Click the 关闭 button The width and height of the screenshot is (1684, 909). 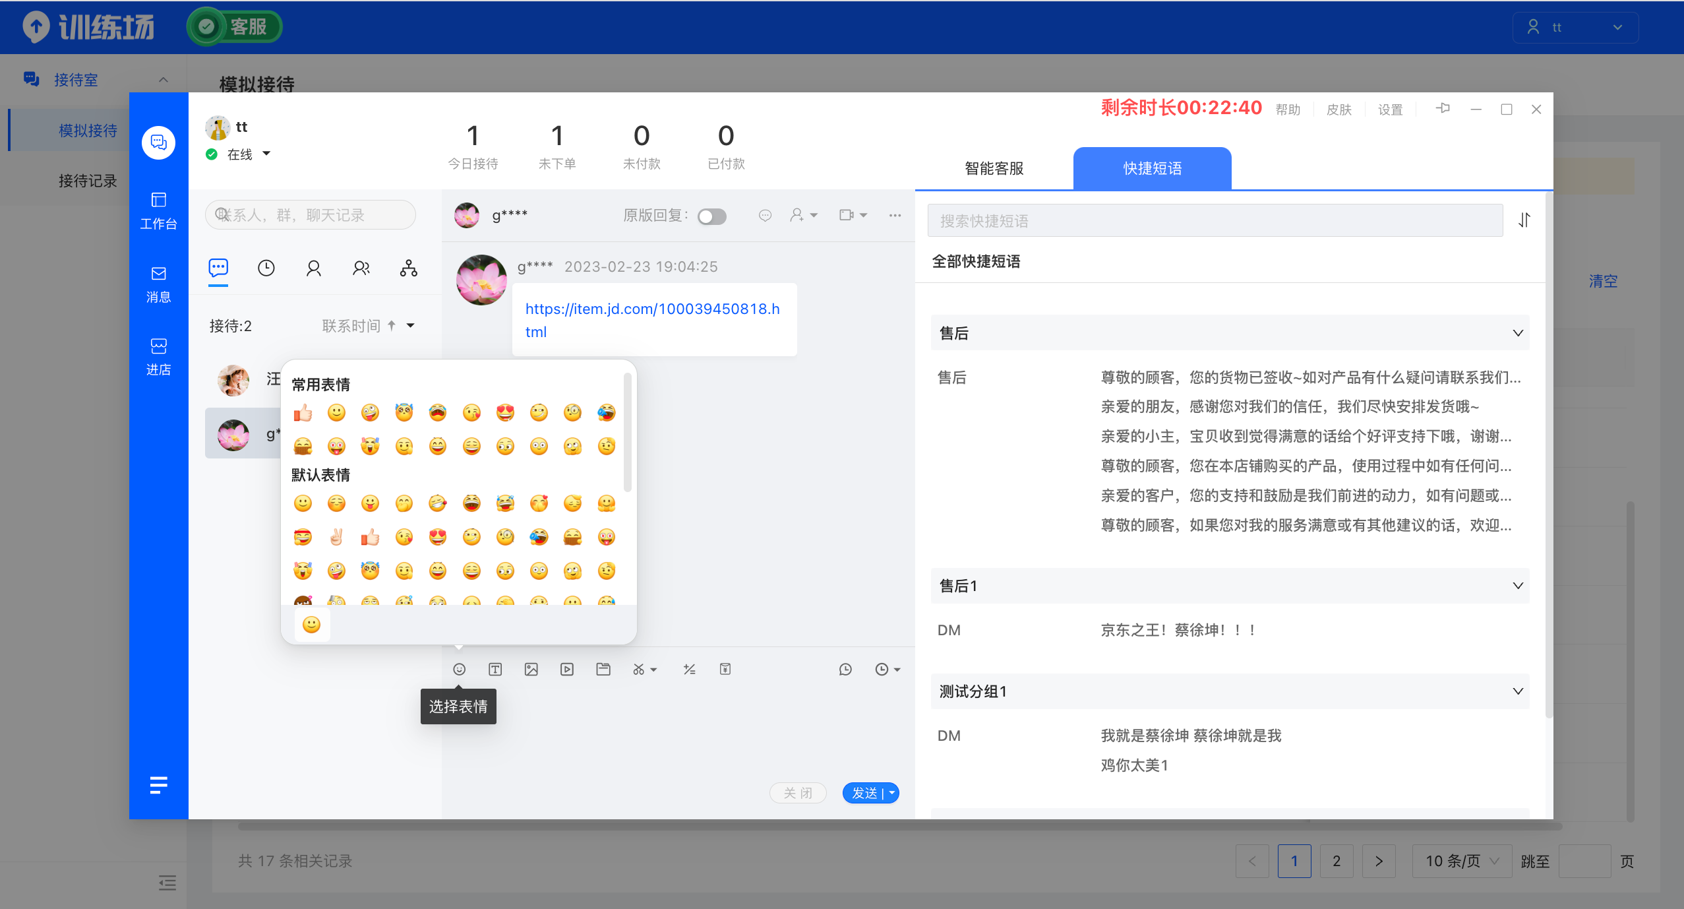(x=798, y=793)
